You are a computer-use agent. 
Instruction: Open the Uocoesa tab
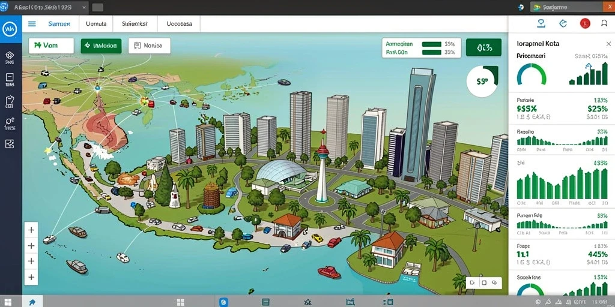(179, 24)
